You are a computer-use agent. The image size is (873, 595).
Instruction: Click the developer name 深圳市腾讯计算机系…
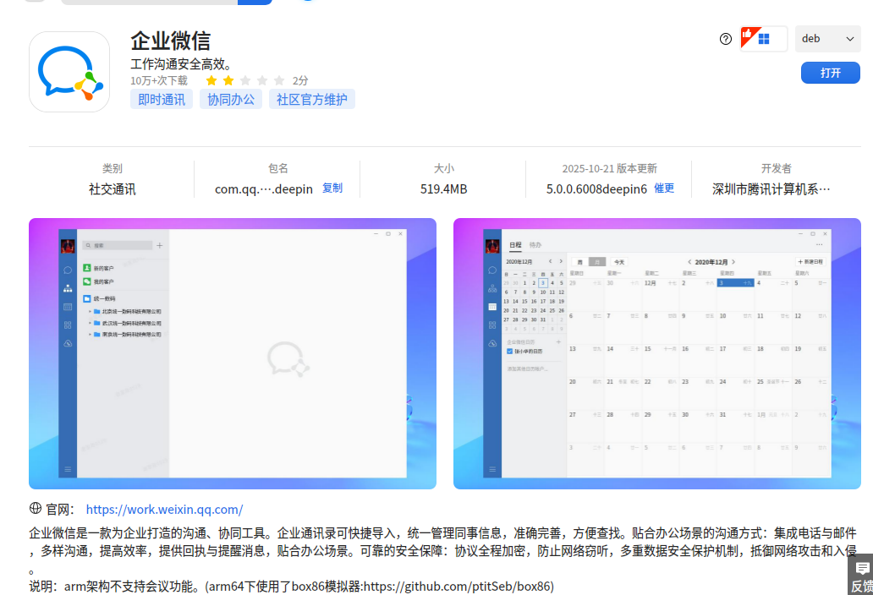pos(771,189)
